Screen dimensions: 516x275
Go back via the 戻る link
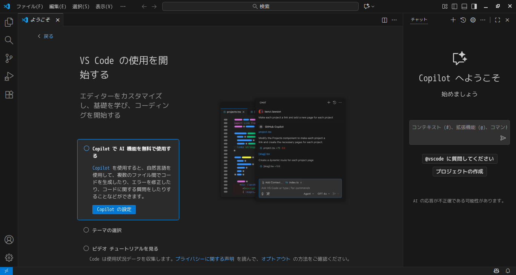click(x=46, y=36)
